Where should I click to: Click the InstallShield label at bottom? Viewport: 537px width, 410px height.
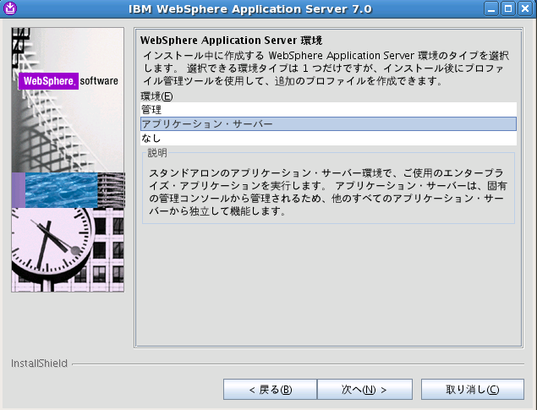pyautogui.click(x=39, y=363)
